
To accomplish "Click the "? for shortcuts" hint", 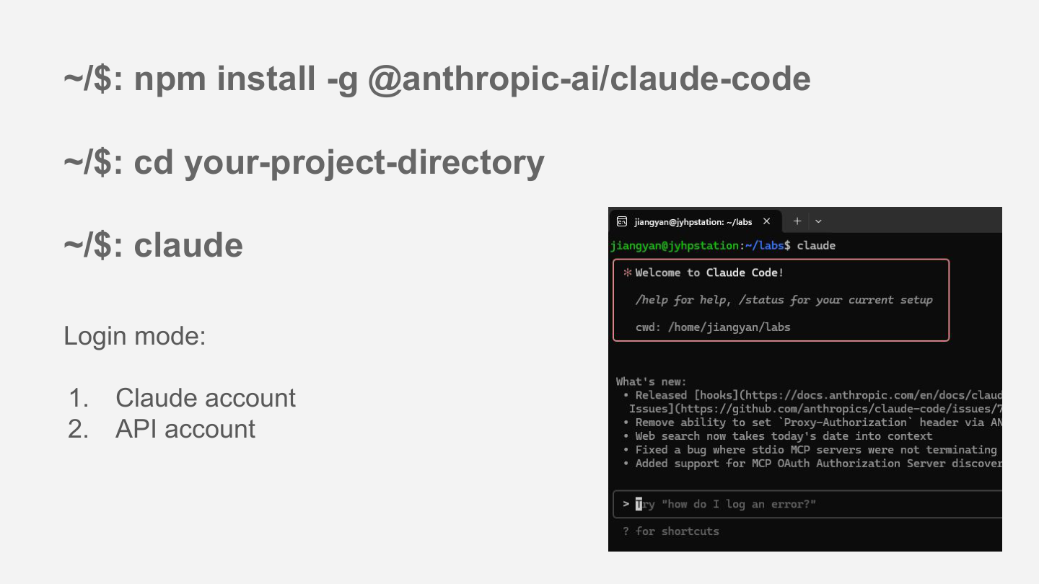I will click(671, 531).
